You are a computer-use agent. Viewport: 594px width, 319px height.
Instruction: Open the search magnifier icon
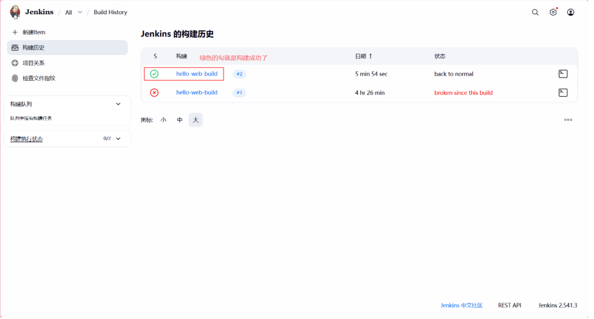[535, 12]
